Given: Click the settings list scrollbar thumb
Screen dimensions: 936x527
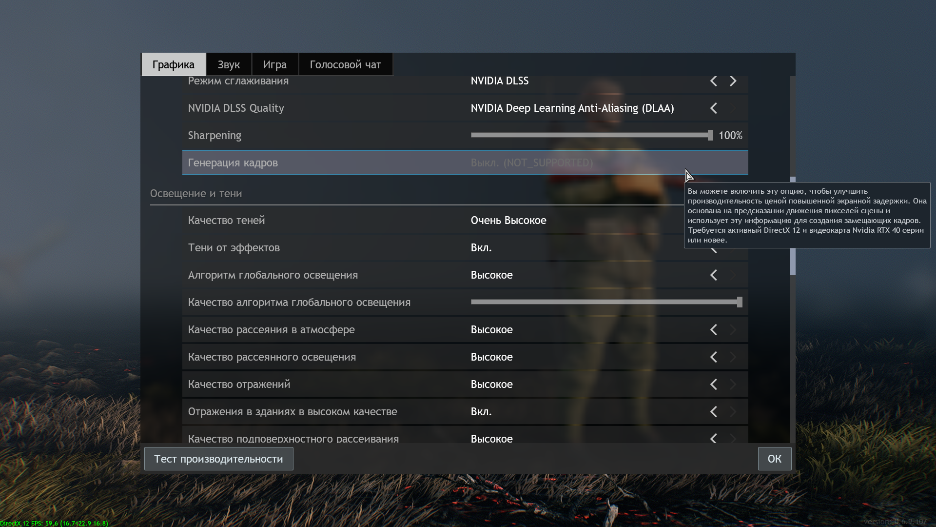Looking at the screenshot, I should click(793, 262).
